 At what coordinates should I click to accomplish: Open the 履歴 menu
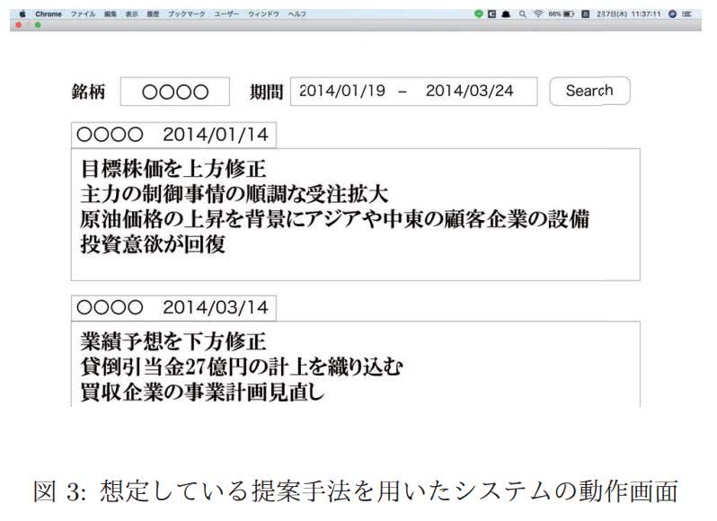click(x=153, y=14)
